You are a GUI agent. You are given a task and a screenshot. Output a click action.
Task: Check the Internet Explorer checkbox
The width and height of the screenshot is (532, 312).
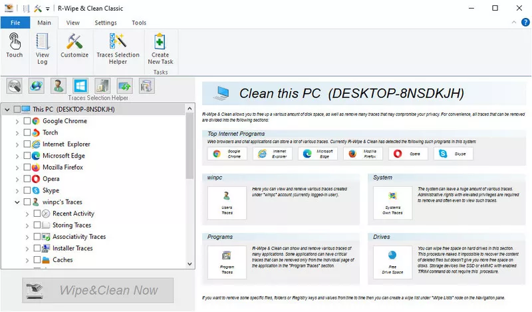27,144
